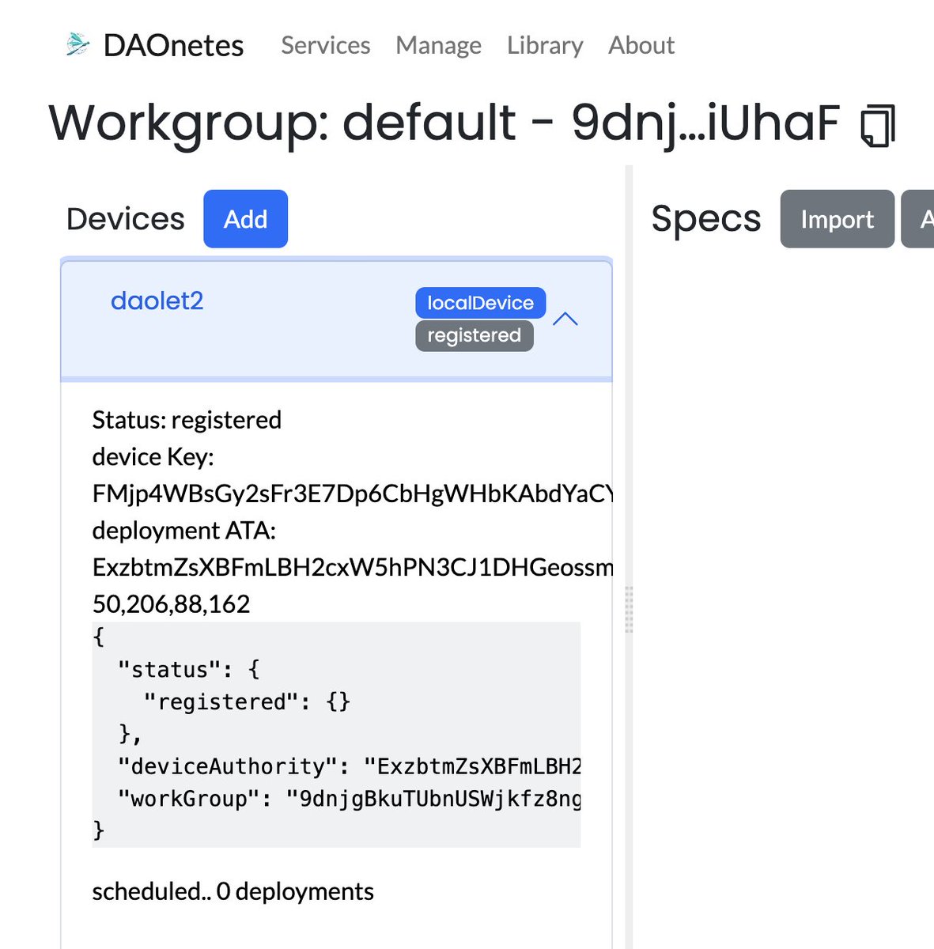Screen dimensions: 934x949
Task: Select the device key value starting FMjp4WBsGy2s
Action: point(353,493)
